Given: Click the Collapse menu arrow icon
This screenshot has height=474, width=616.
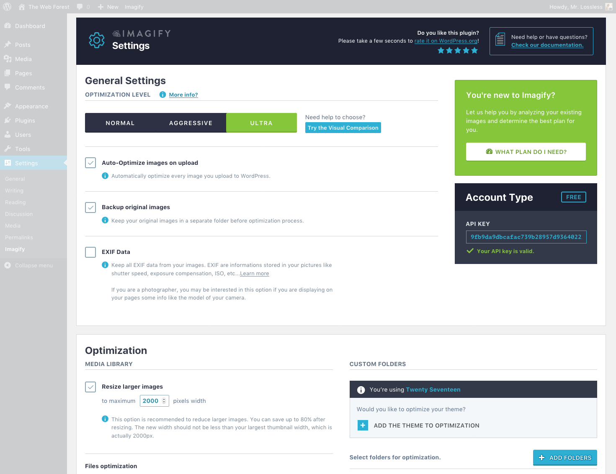Looking at the screenshot, I should (x=8, y=265).
